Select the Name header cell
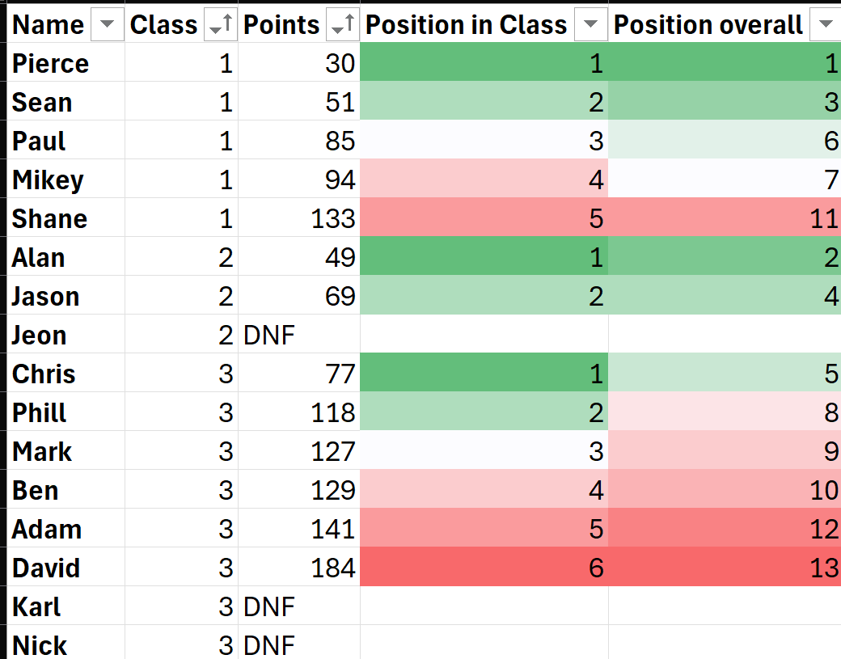This screenshot has width=841, height=659. point(66,24)
